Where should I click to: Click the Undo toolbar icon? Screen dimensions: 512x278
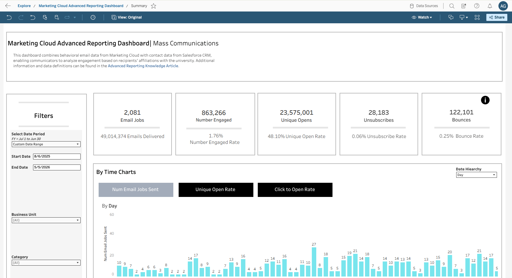click(9, 17)
